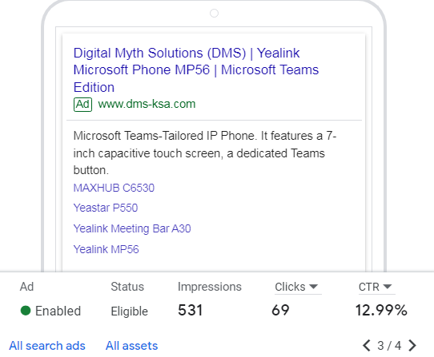Click the Enabled ad state label
Image resolution: width=434 pixels, height=357 pixels.
(x=58, y=311)
